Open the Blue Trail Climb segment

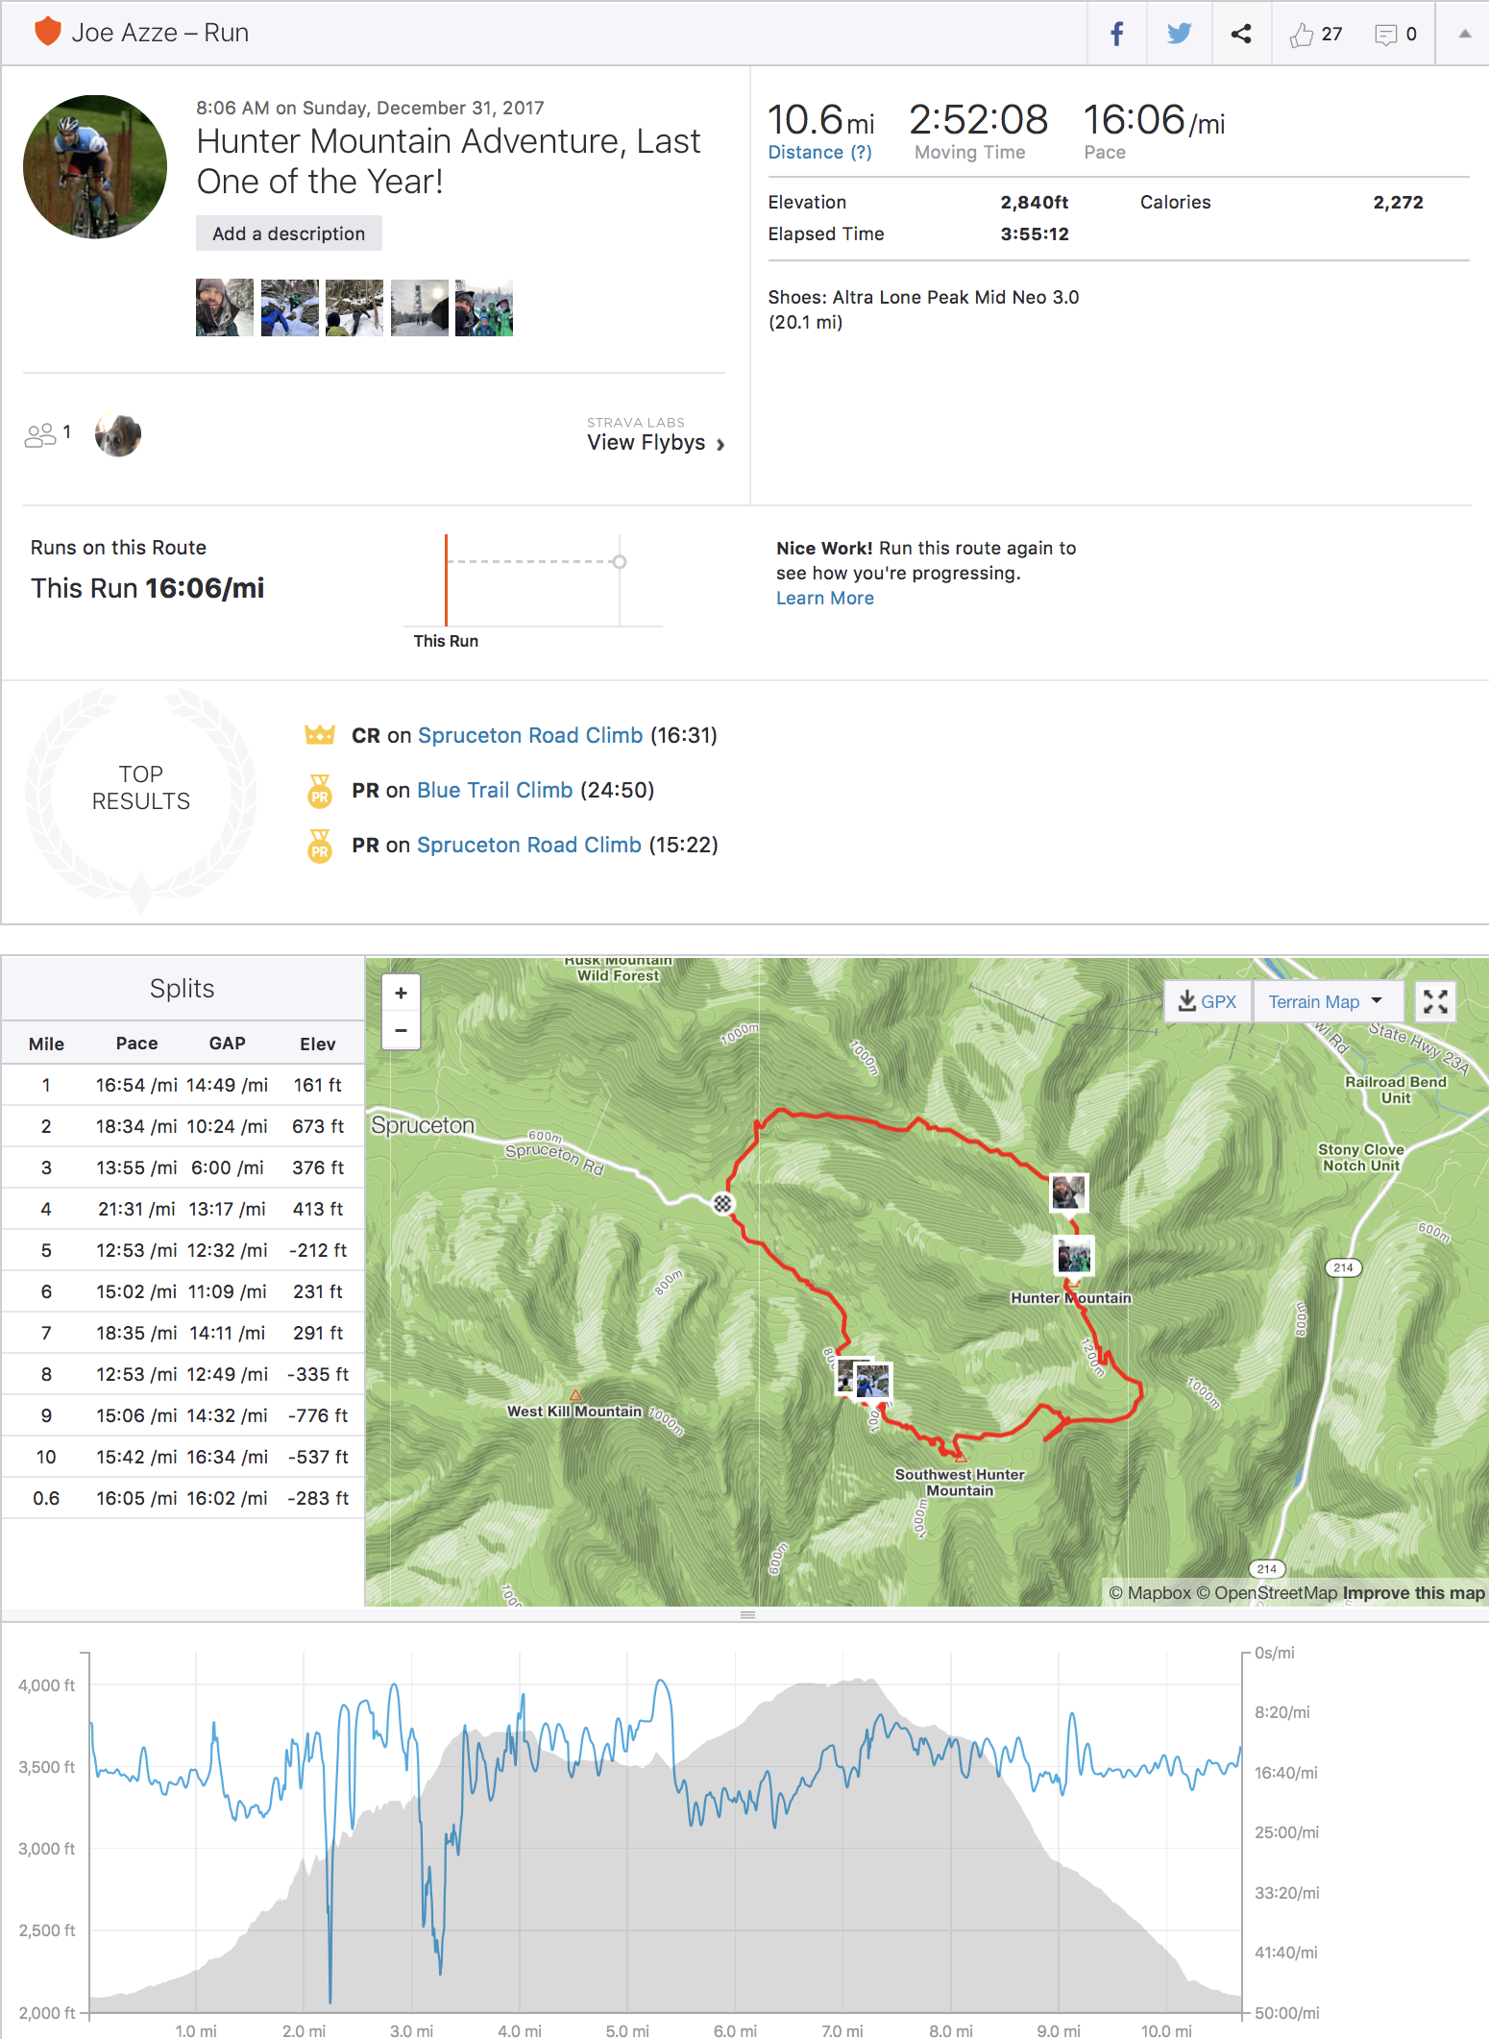click(x=495, y=790)
